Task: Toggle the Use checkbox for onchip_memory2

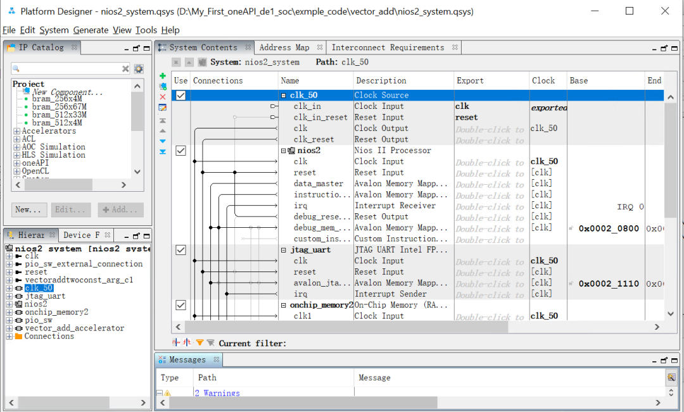Action: 180,305
